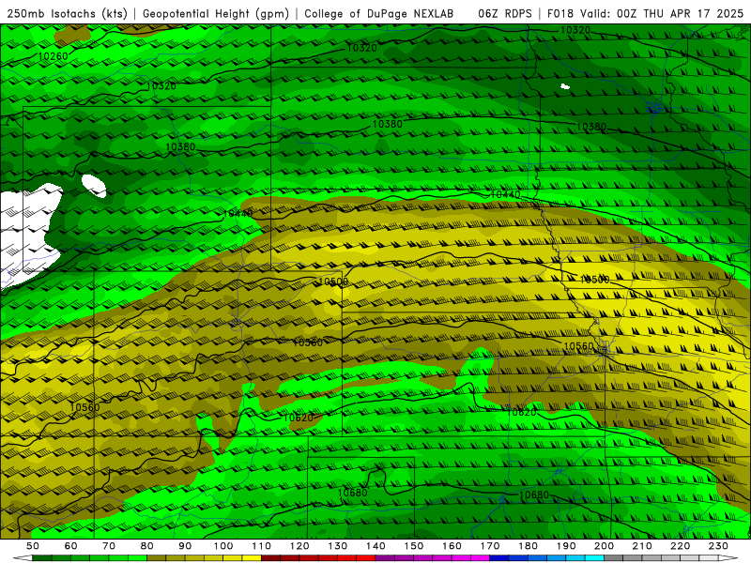The height and width of the screenshot is (563, 751).
Task: Click the 230 kt value on the color scale
Action: 719,546
